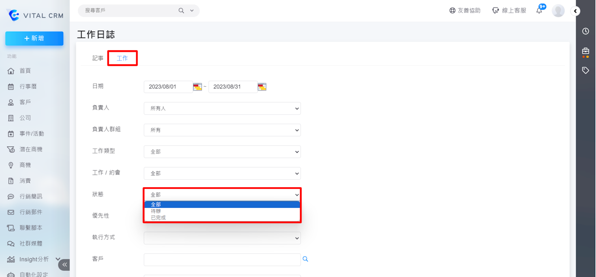Image resolution: width=596 pixels, height=277 pixels.
Task: Collapse the left sidebar with double-arrow button
Action: click(64, 265)
